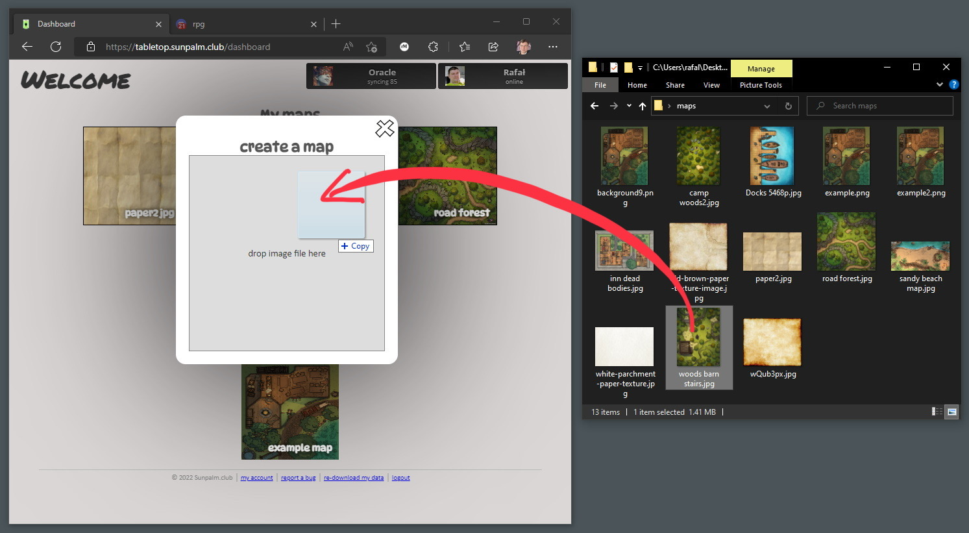Open Explorer recent locations dropdown
This screenshot has height=533, width=969.
pos(629,106)
